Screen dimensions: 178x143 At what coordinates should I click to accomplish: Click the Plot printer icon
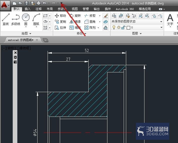(x=39, y=3)
